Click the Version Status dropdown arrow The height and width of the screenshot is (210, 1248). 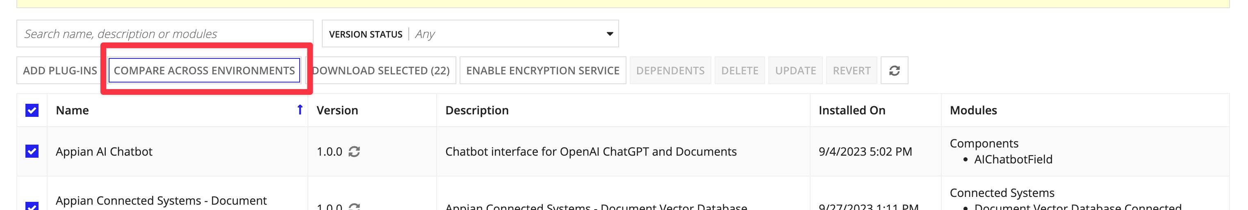click(x=610, y=34)
